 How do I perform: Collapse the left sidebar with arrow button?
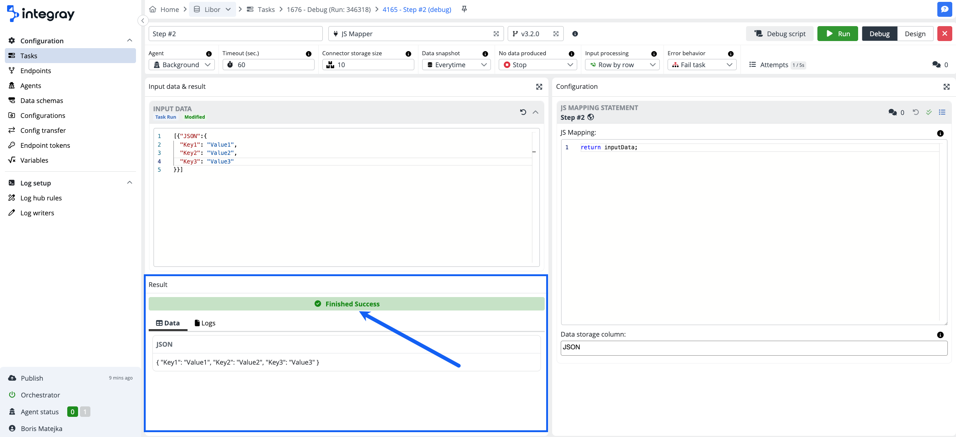pos(143,21)
